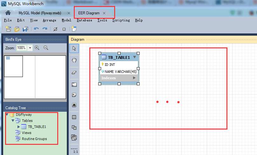Switch to the EER Diagram tab

(x=89, y=13)
